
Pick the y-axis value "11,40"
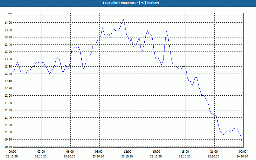pos(8,118)
